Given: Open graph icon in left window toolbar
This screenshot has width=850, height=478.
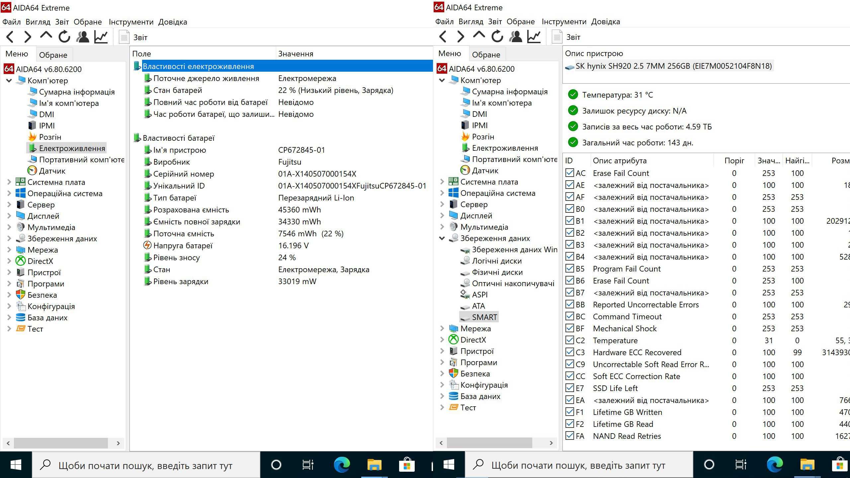Looking at the screenshot, I should pyautogui.click(x=101, y=37).
